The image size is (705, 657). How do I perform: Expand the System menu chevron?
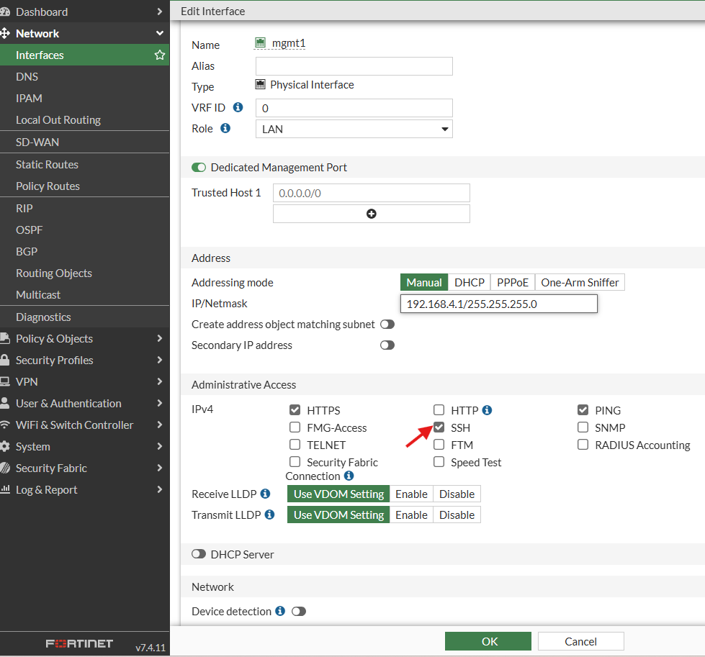160,445
